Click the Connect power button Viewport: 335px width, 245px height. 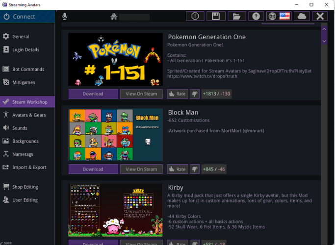tap(27, 17)
